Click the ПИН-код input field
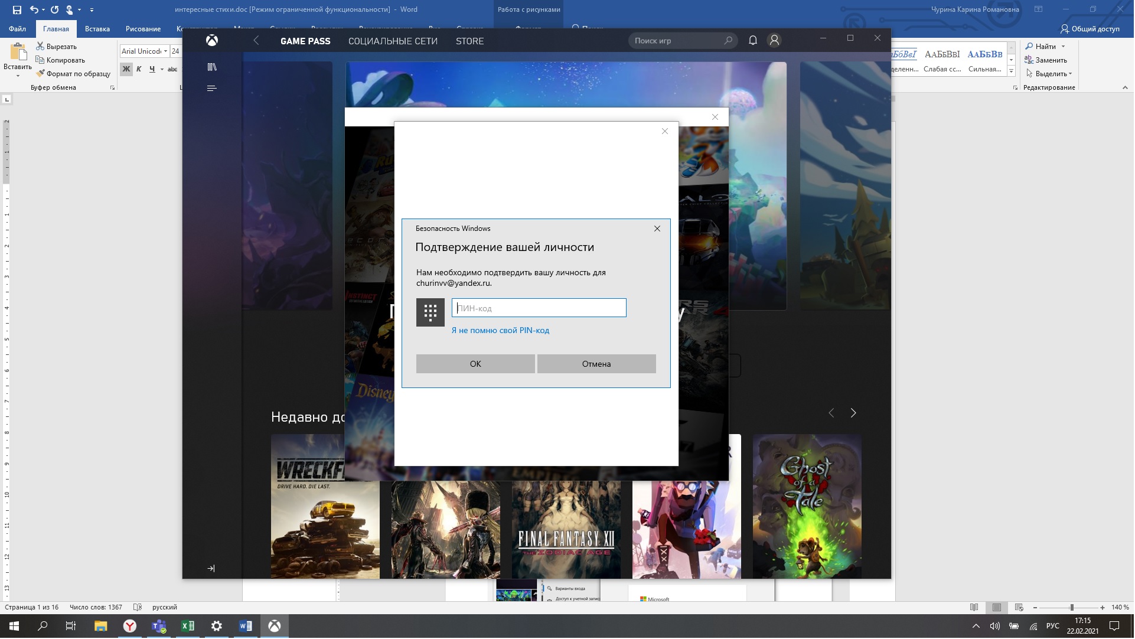1135x639 pixels. point(540,308)
